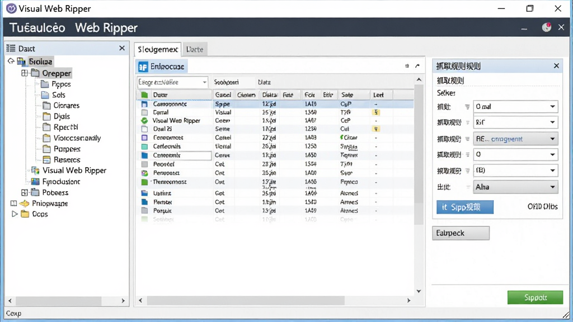
Task: Switch to the Sleugemex tab
Action: pos(157,49)
